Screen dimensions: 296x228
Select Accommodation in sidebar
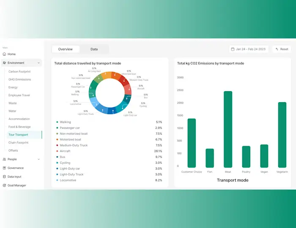pyautogui.click(x=19, y=119)
